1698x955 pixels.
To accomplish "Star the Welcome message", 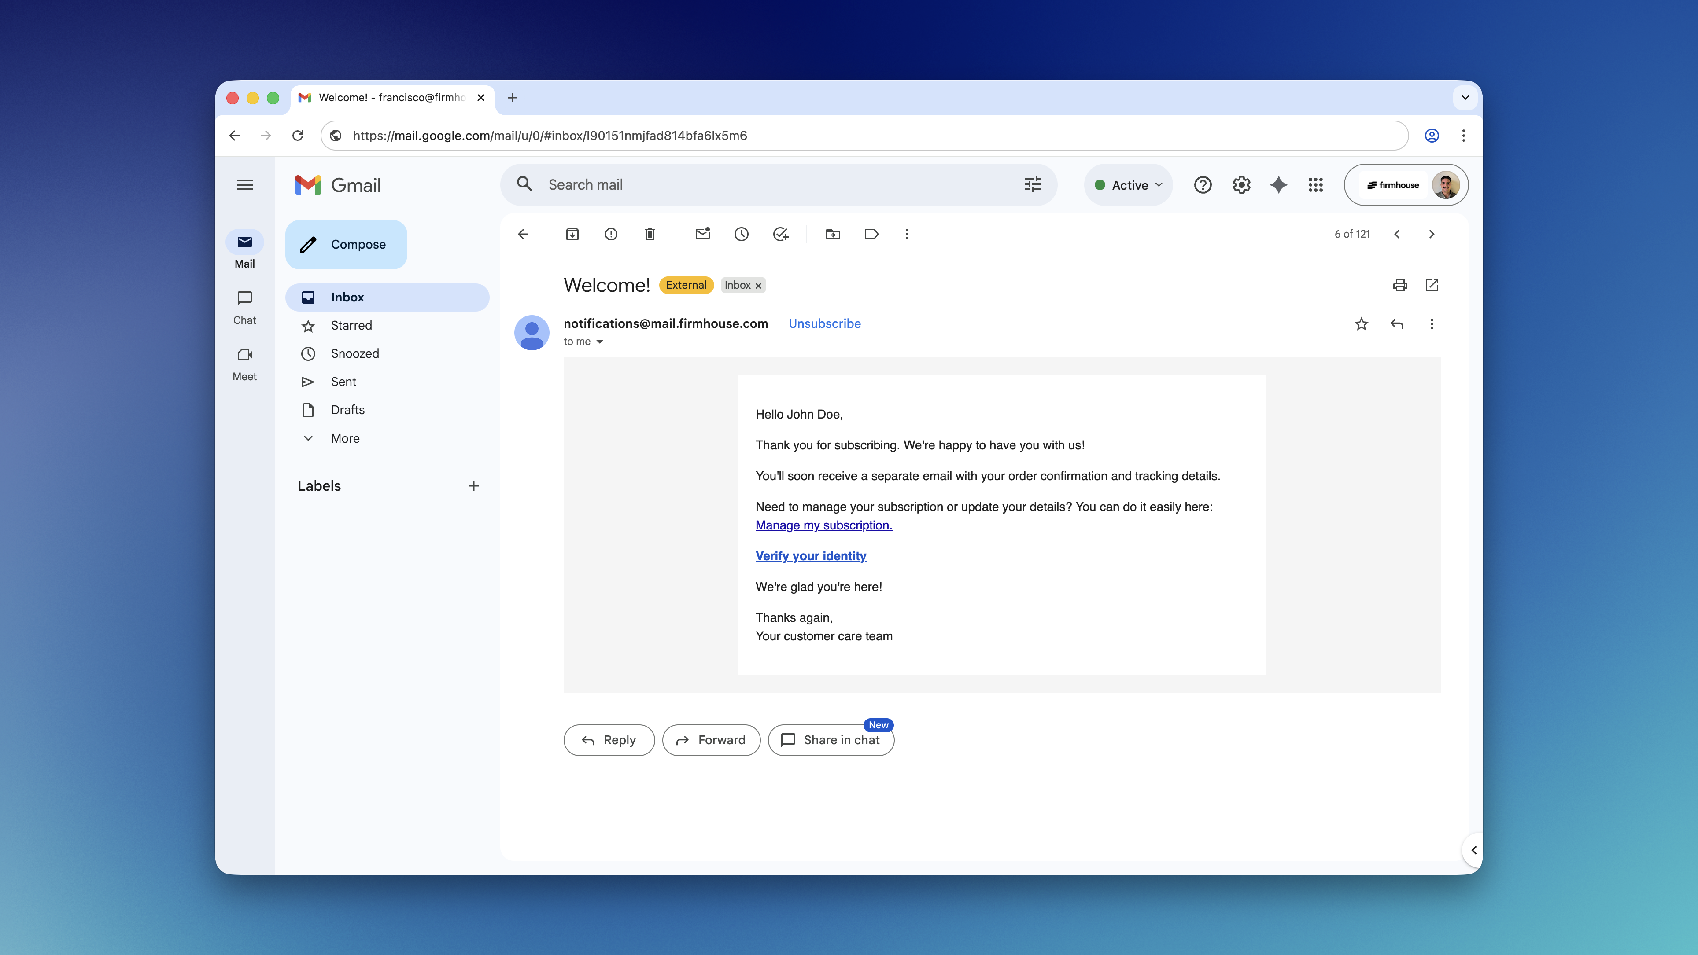I will pos(1361,324).
